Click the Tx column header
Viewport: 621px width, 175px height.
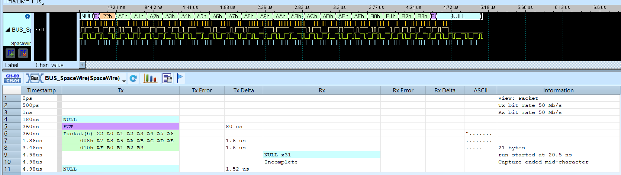click(121, 90)
